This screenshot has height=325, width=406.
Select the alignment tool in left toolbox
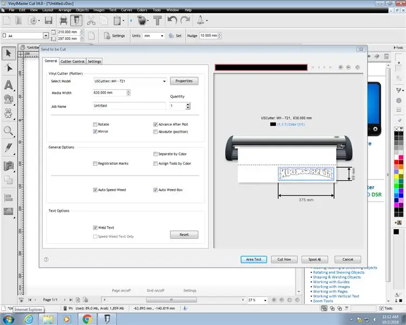pyautogui.click(x=9, y=198)
